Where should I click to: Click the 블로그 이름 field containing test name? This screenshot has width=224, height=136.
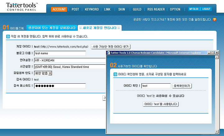coord(60,53)
